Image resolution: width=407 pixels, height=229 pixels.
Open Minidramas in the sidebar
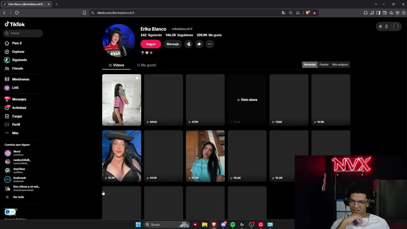click(x=21, y=79)
